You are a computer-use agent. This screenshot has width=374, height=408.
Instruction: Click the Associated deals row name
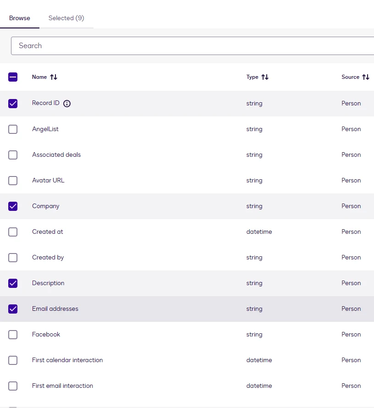pos(56,155)
